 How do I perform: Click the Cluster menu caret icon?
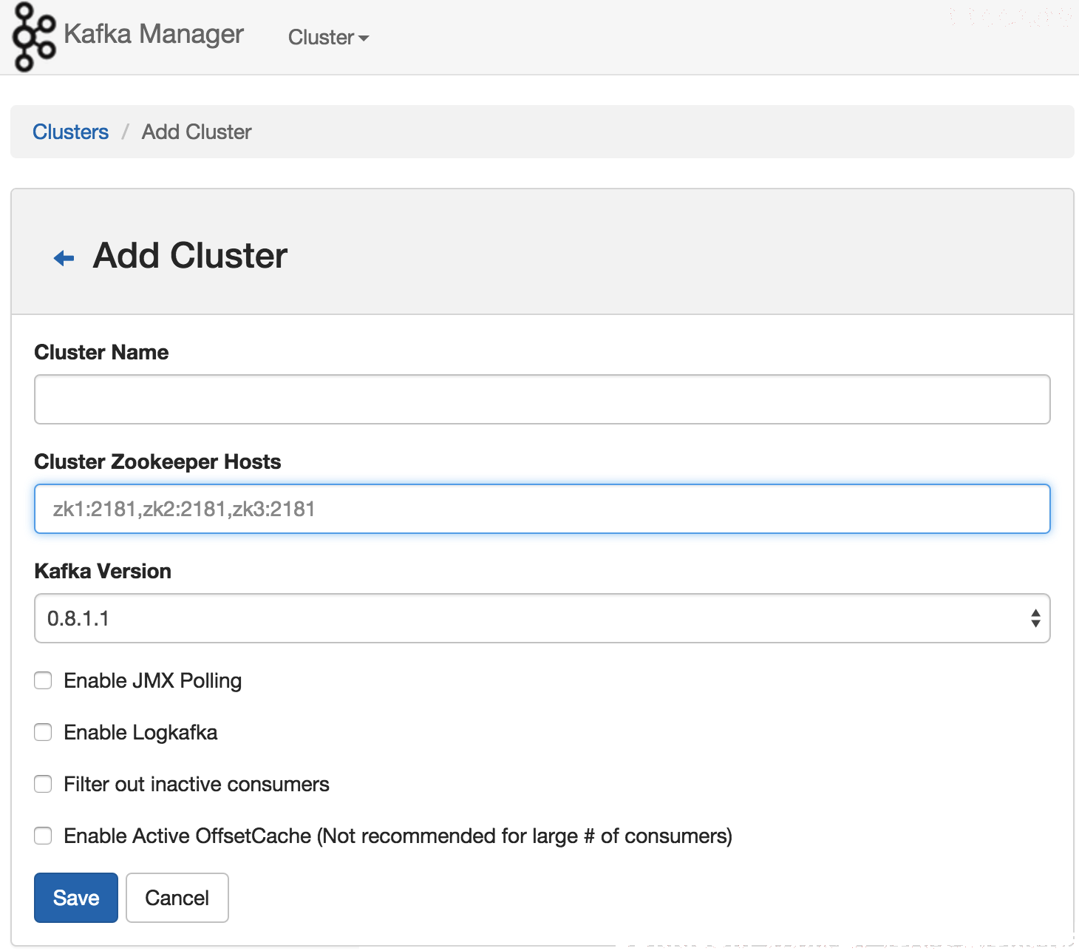[363, 38]
